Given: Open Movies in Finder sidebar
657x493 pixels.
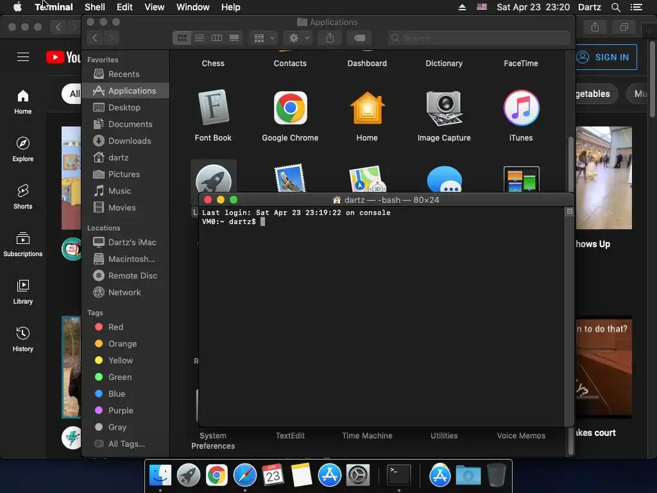Looking at the screenshot, I should (x=125, y=208).
